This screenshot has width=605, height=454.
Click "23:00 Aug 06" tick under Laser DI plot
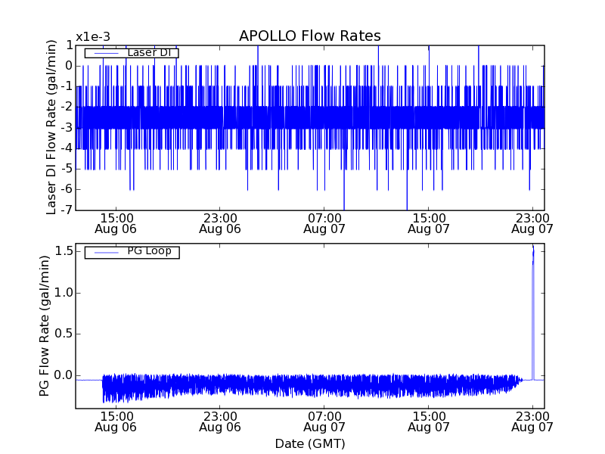[220, 224]
